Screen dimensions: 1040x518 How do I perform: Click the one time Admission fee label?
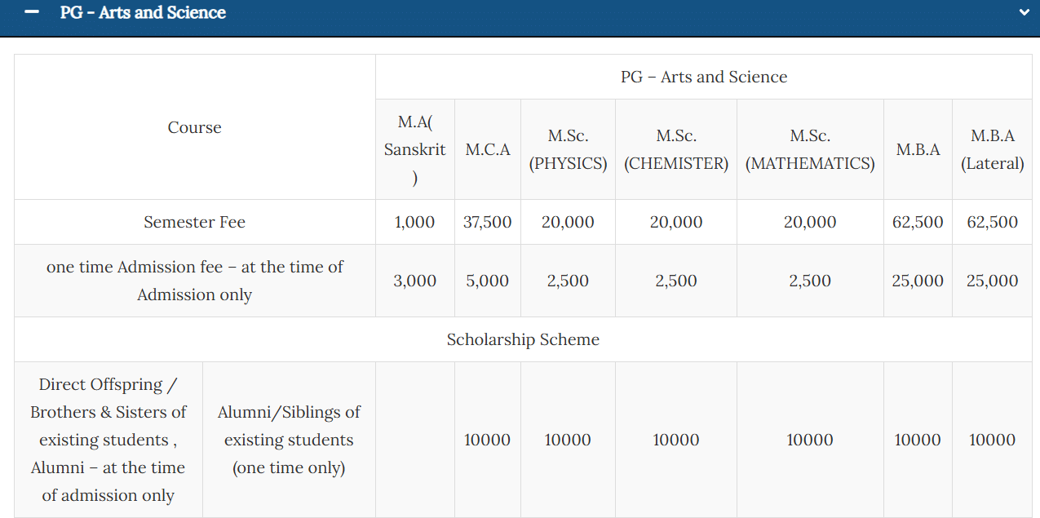pos(194,281)
